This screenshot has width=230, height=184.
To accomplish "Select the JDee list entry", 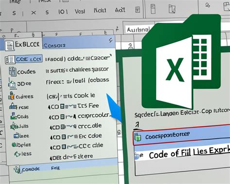I will (x=24, y=84).
